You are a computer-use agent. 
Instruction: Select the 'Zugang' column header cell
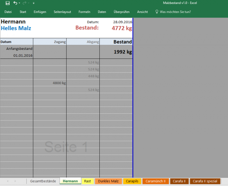click(50, 42)
